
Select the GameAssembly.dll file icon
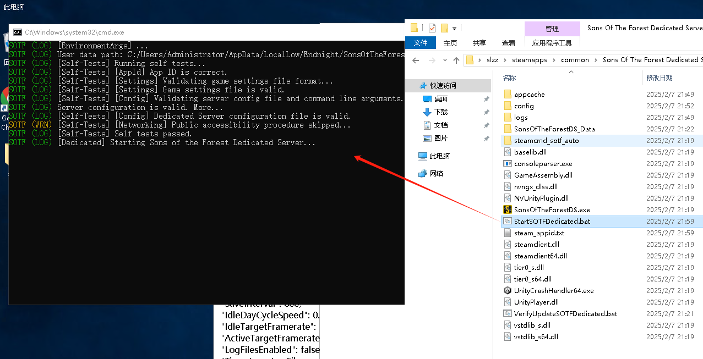pos(508,175)
